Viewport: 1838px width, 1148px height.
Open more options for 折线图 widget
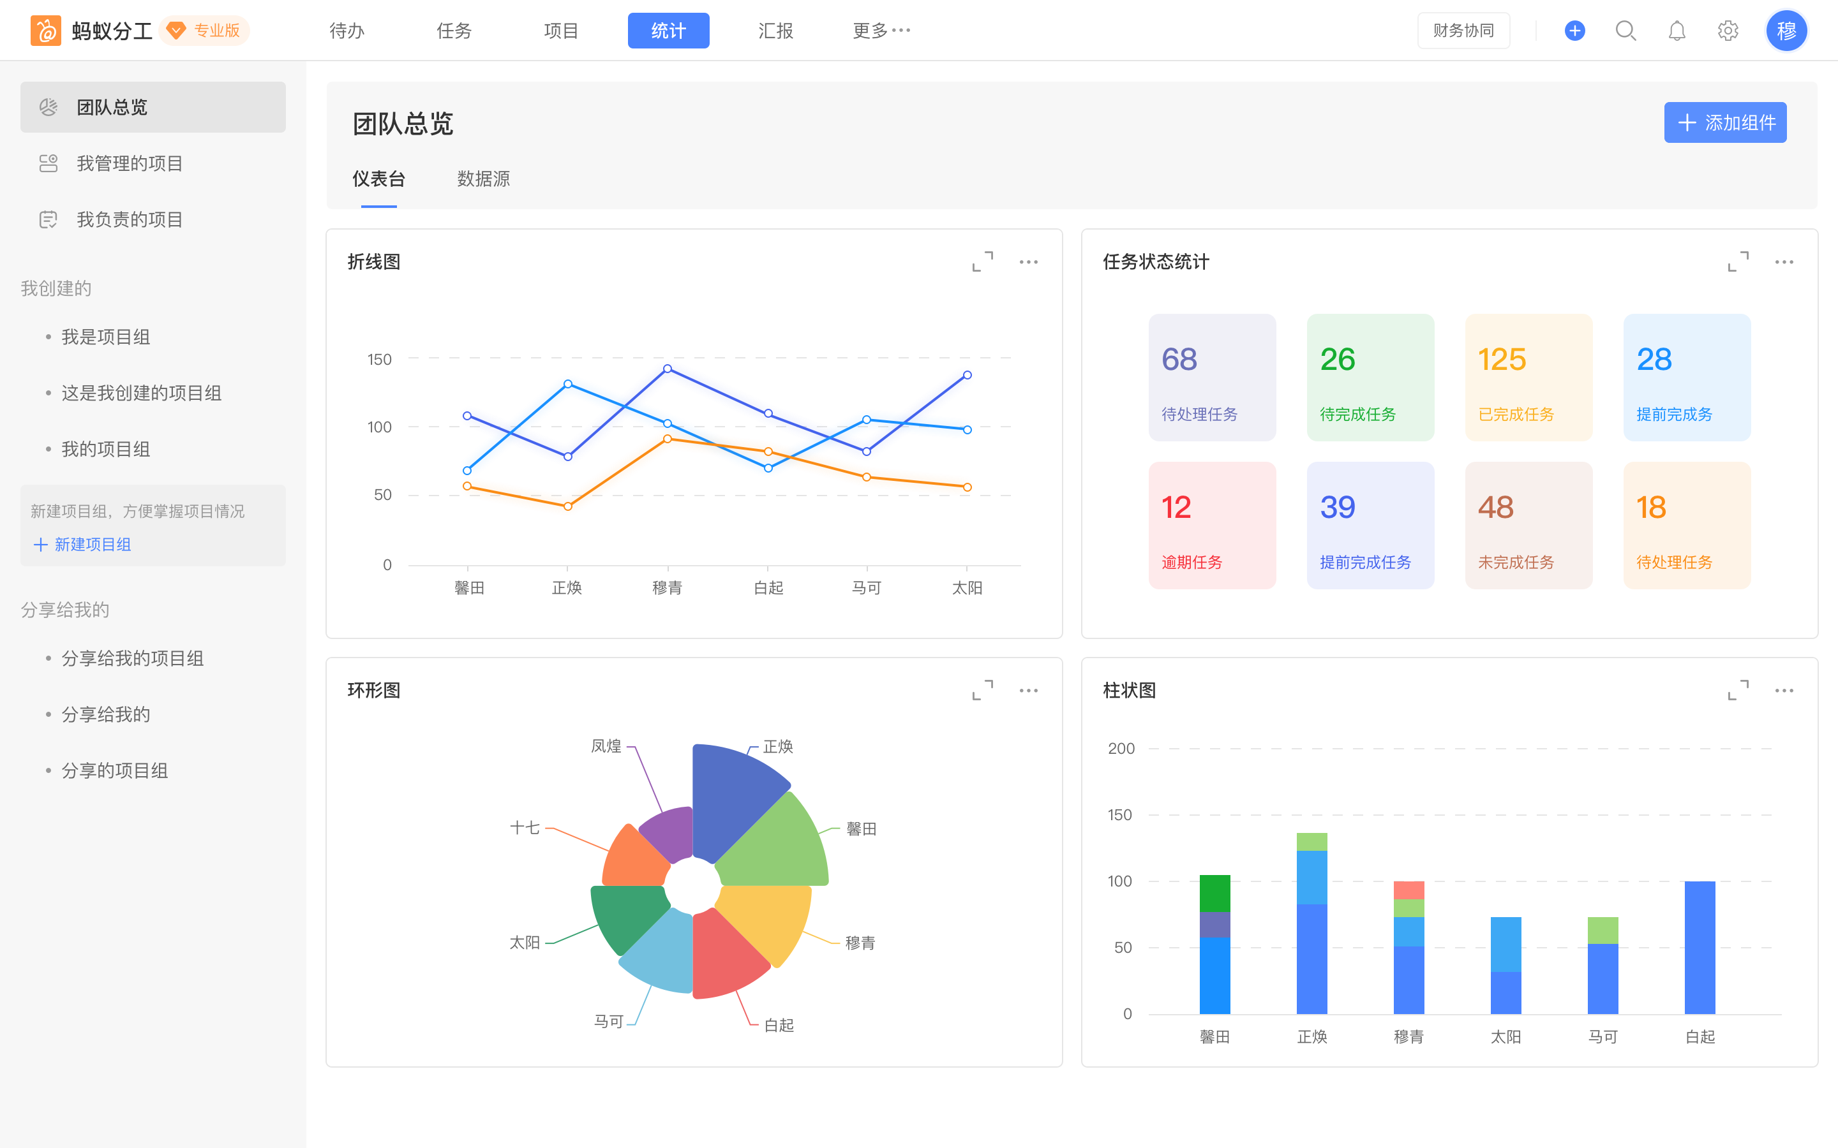[1028, 262]
